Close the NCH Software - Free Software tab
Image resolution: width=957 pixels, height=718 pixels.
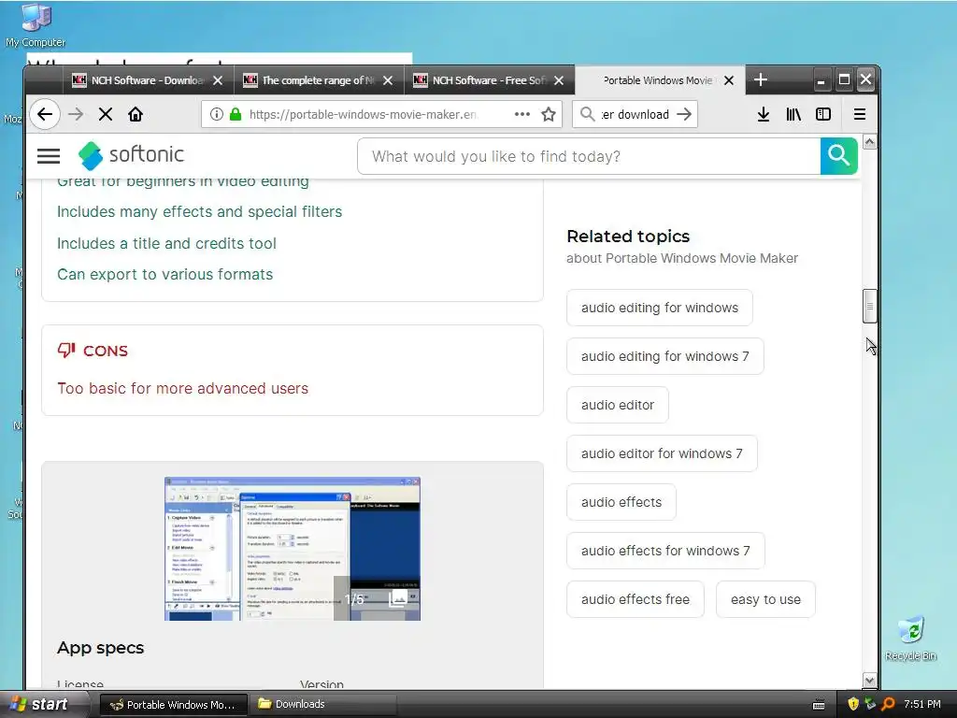coord(559,80)
